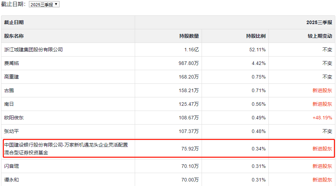Click the 52.11% holding ratio cell
336x186 pixels.
257,50
